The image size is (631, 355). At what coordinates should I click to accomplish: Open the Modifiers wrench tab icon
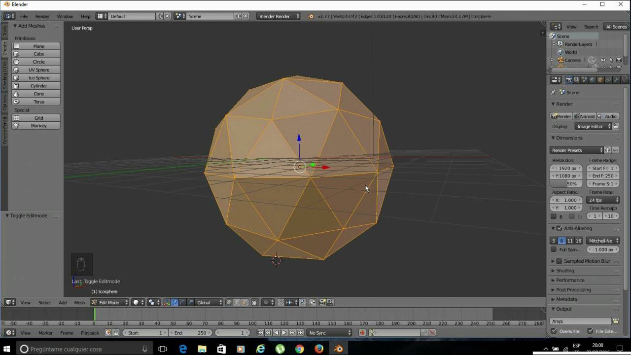616,79
